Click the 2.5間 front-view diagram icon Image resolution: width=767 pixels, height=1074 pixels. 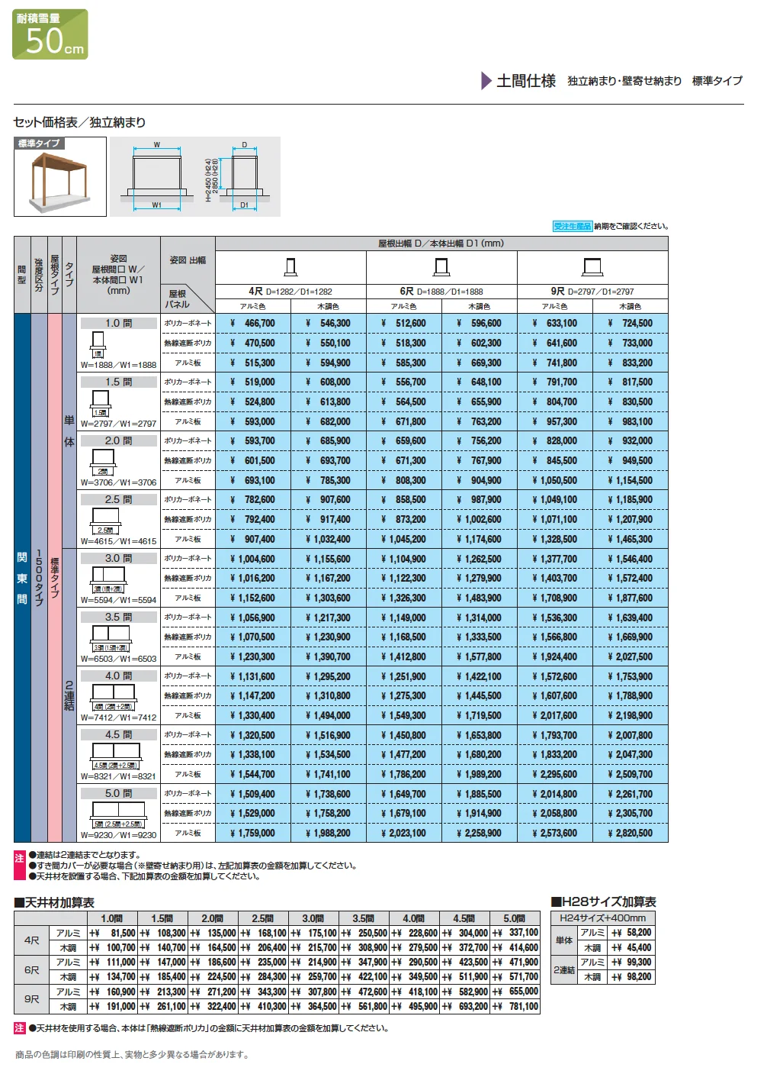pyautogui.click(x=106, y=521)
